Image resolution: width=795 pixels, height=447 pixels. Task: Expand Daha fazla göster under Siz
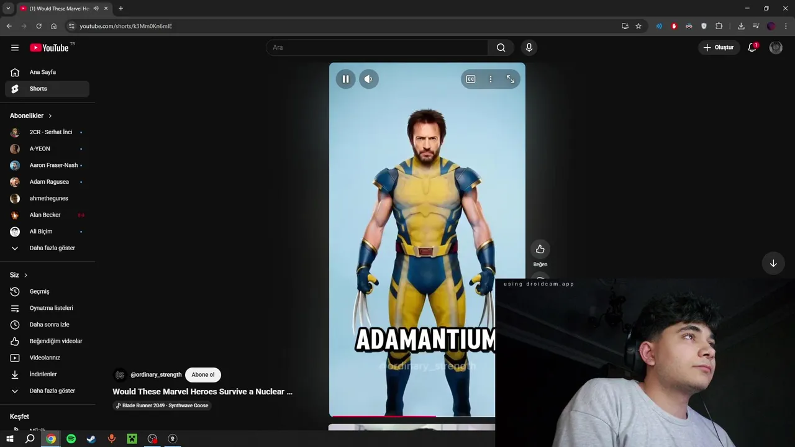click(47, 391)
